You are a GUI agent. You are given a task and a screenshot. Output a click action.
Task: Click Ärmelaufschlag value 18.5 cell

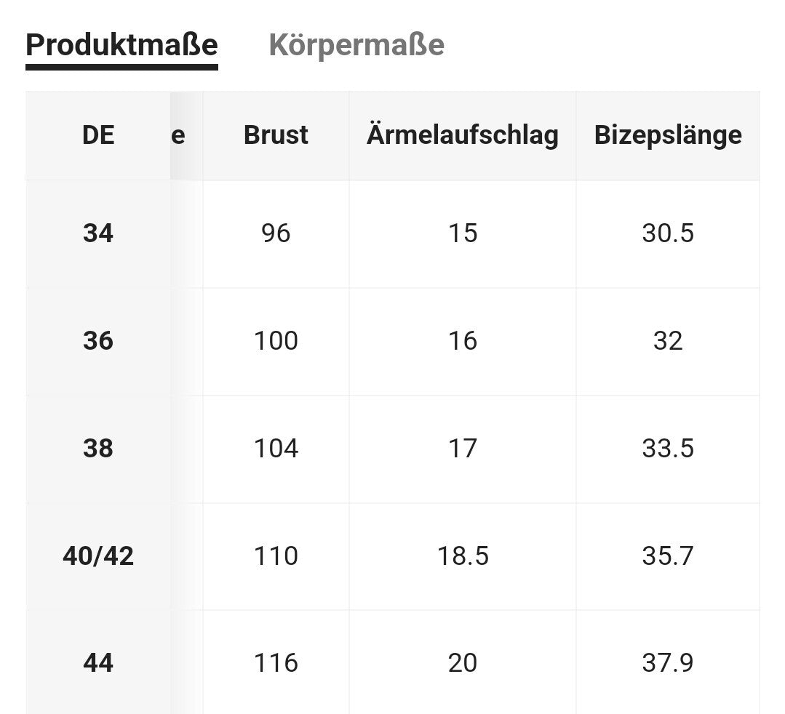click(463, 556)
